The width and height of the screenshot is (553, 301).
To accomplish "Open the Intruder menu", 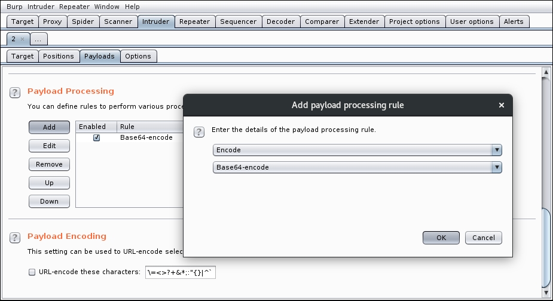I will tap(41, 7).
